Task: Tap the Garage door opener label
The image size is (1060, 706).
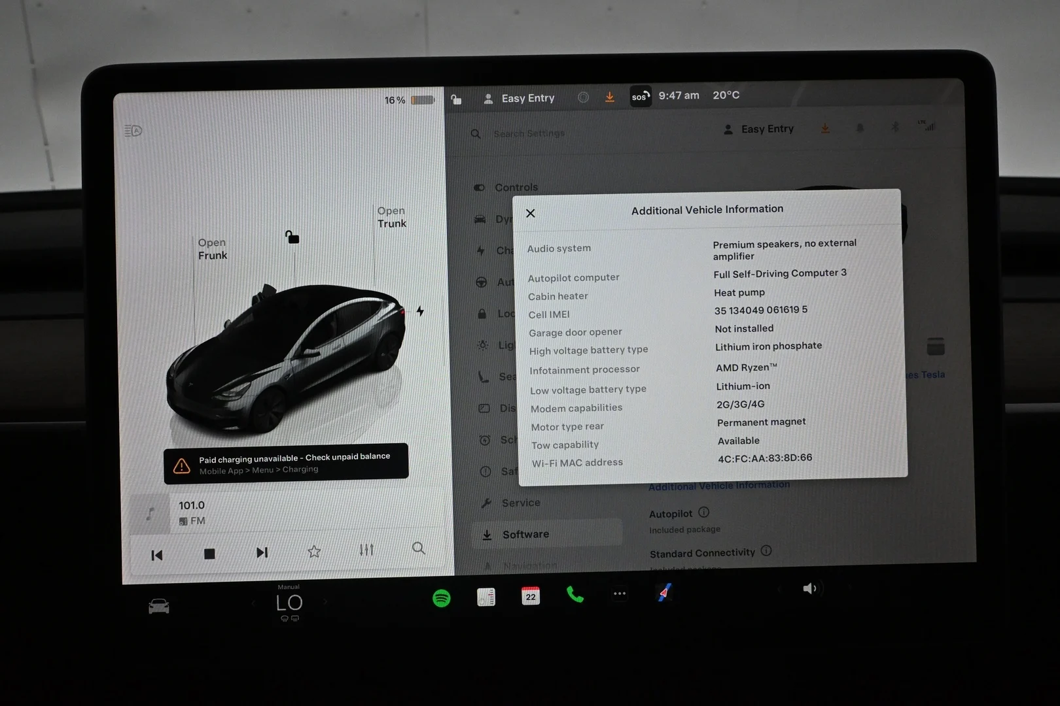Action: (x=575, y=332)
